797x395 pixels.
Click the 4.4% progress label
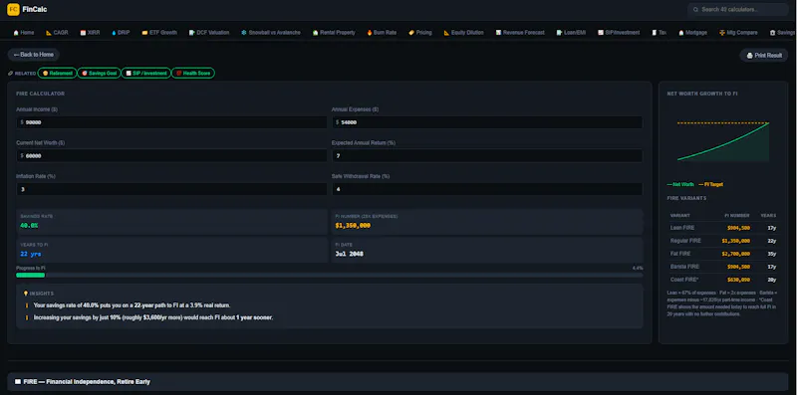tap(638, 268)
